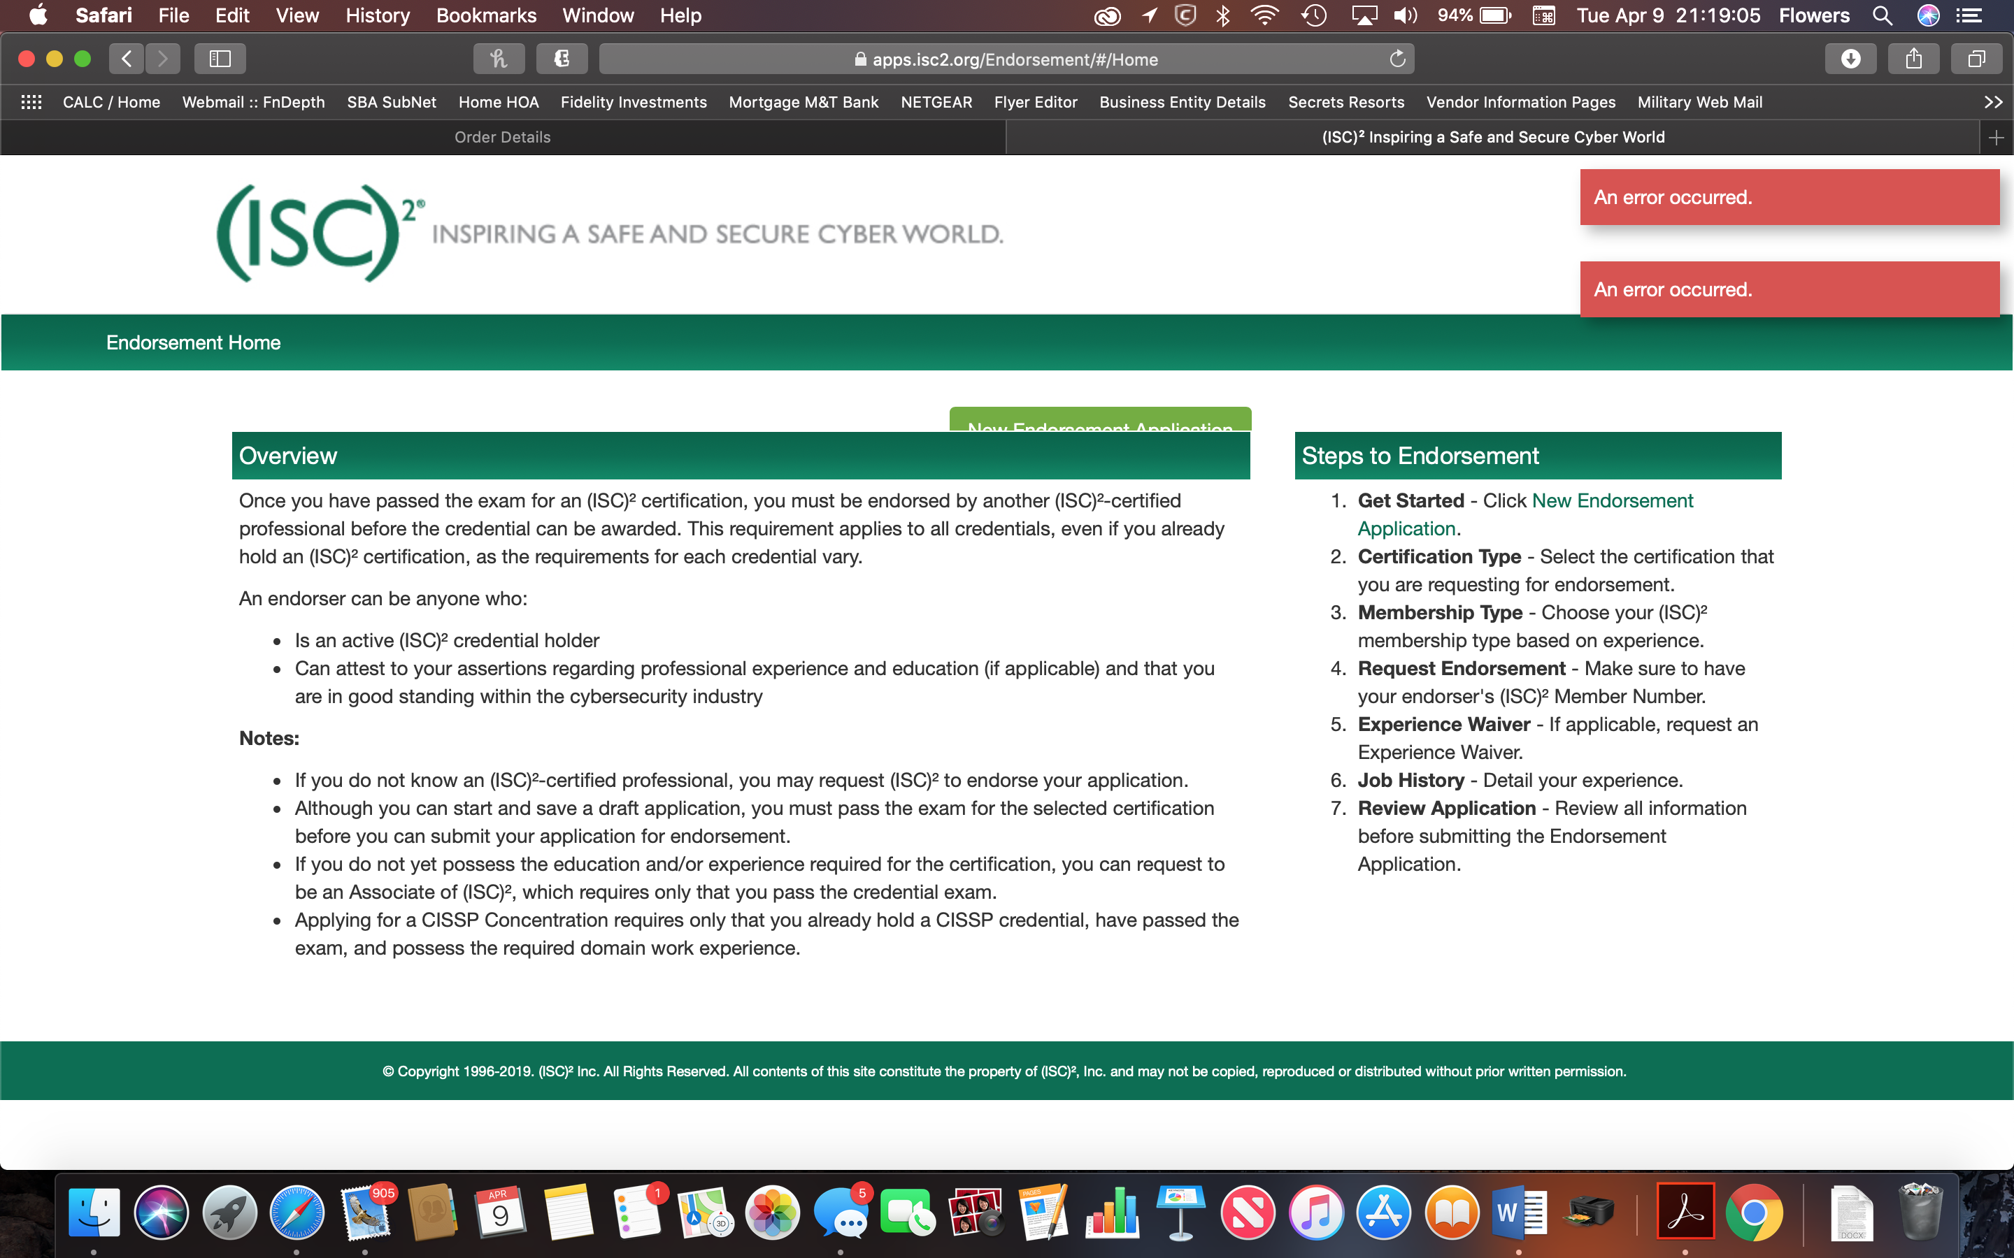2014x1258 pixels.
Task: Click the page reload button in address bar
Action: point(1395,59)
